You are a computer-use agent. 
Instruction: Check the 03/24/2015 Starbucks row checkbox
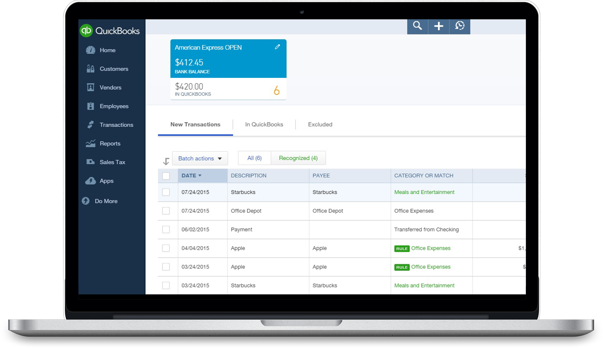(166, 286)
